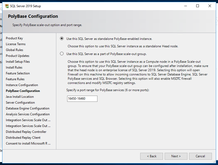Select Global Rules step in sidebar

tap(14, 50)
